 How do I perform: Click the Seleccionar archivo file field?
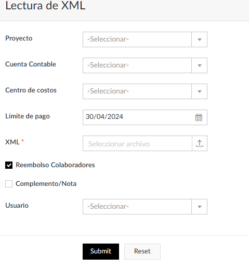pos(137,143)
